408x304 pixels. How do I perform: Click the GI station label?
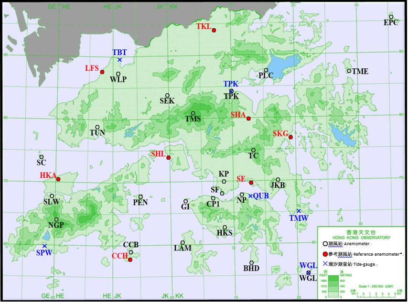coord(185,206)
